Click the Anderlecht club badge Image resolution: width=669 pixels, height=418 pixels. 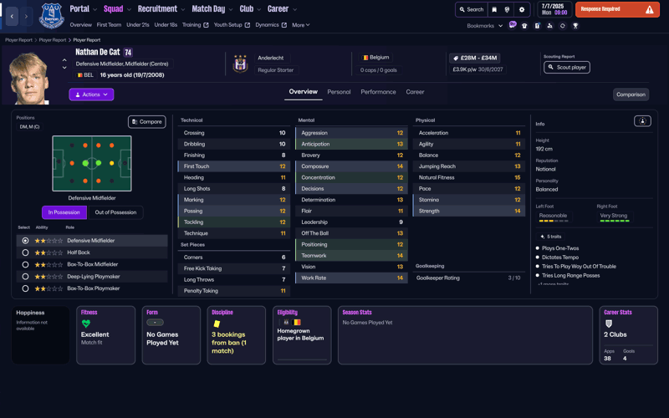click(x=241, y=64)
